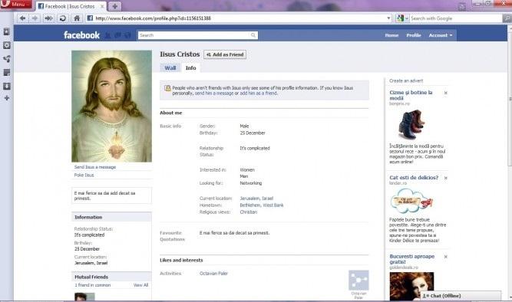Click 'add him as a friend' link in notice
Screen dimensions: 512x302
click(x=258, y=94)
